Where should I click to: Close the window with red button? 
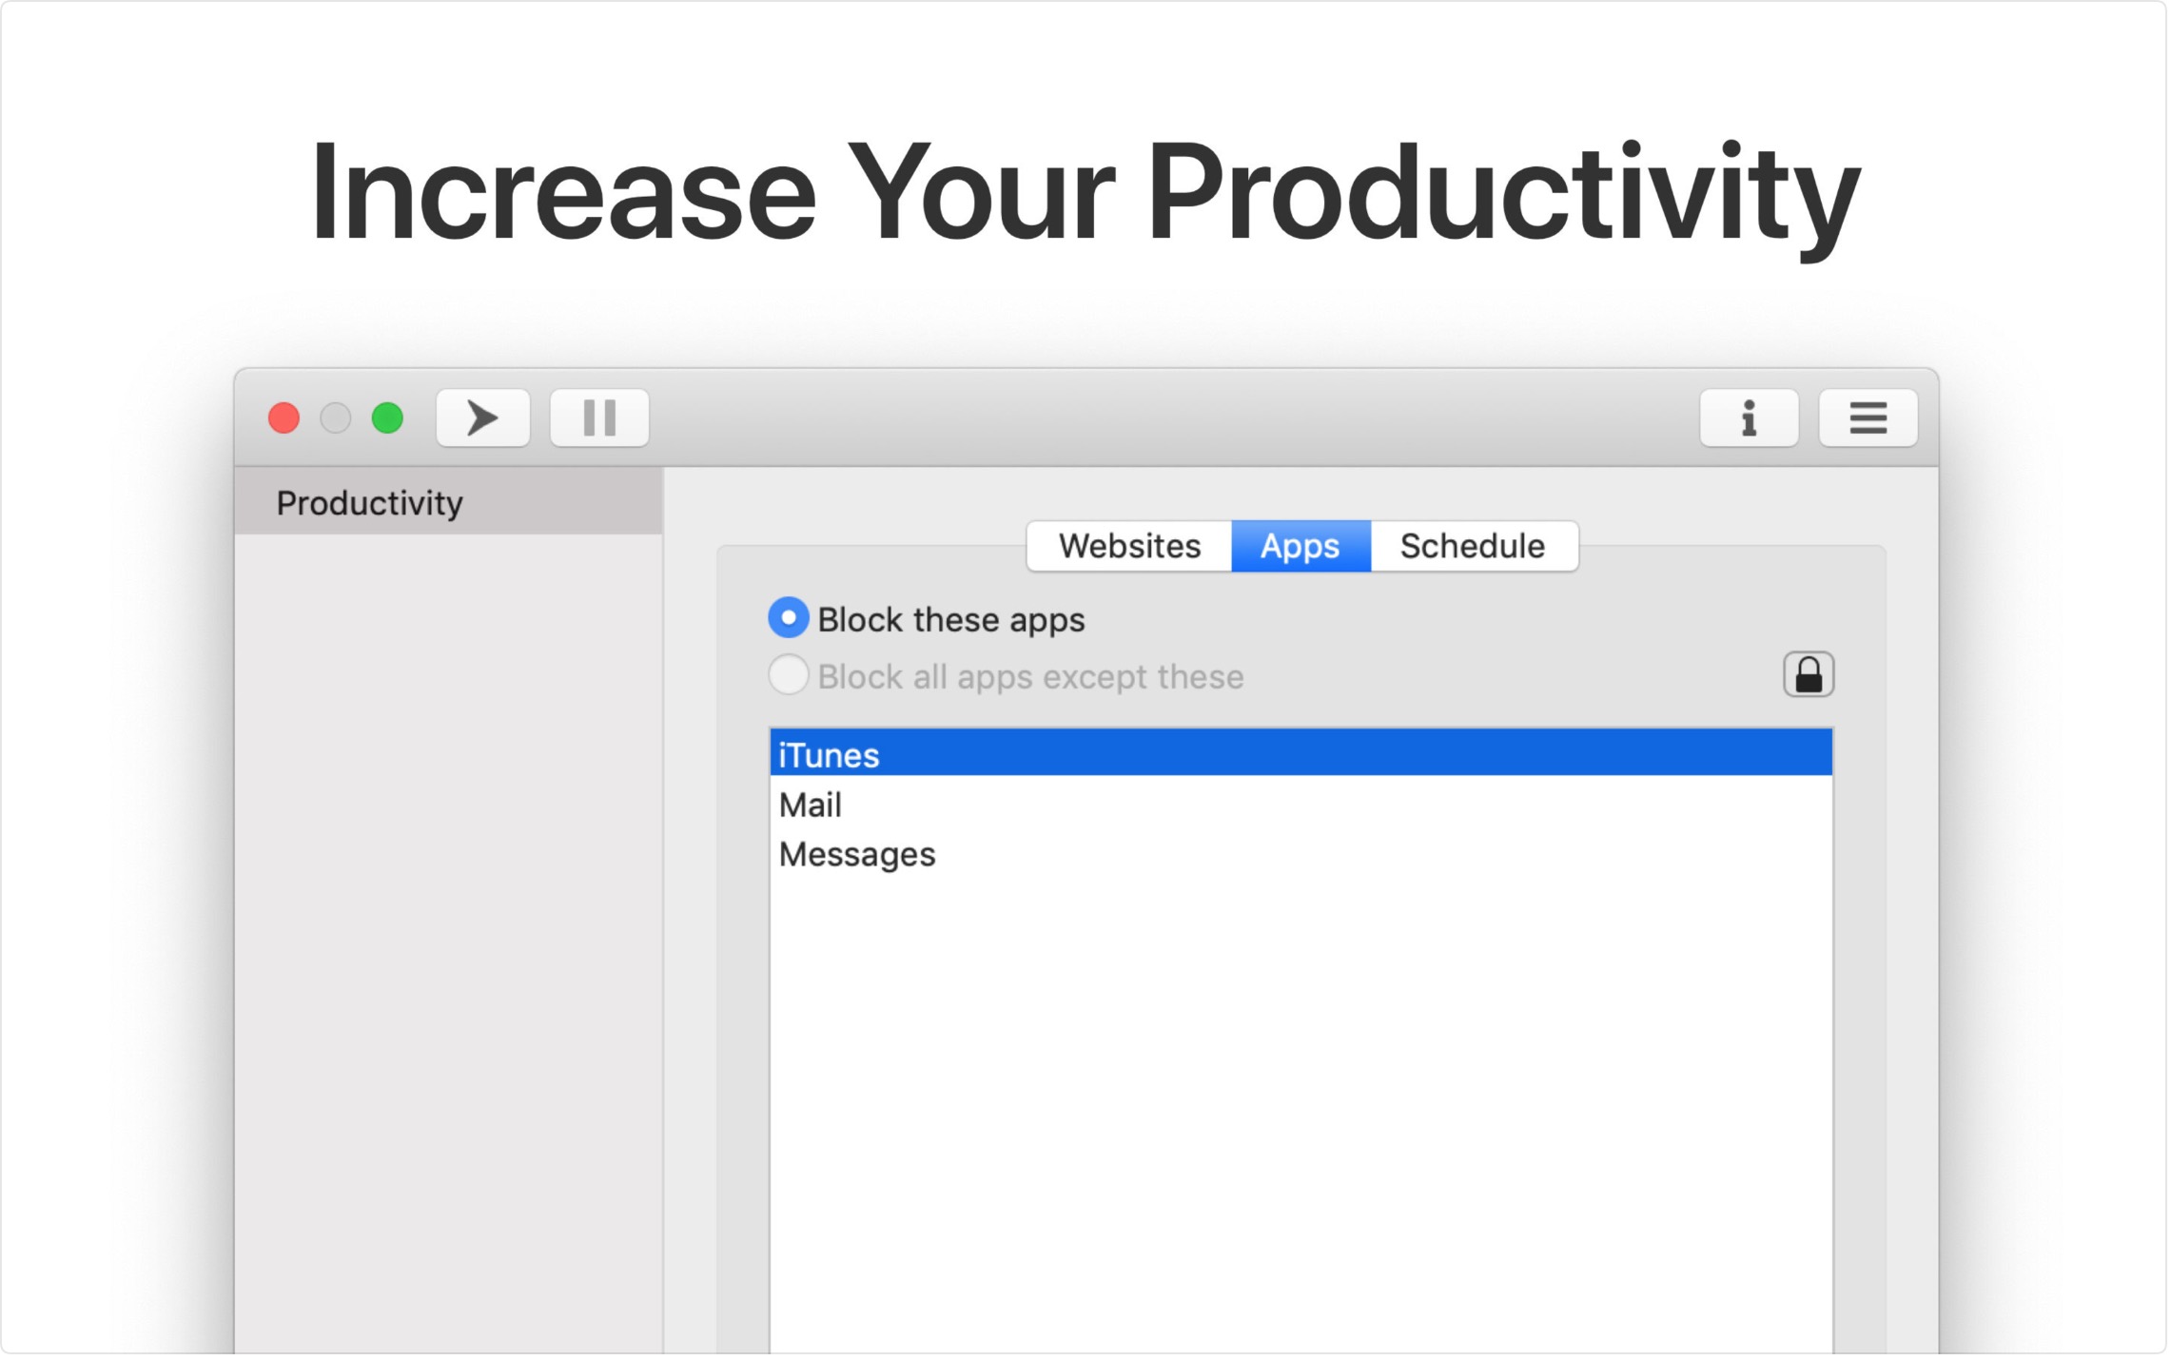(284, 418)
